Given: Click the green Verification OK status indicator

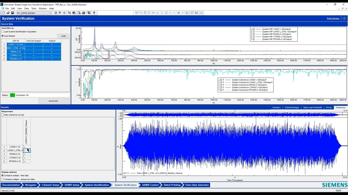Looking at the screenshot, I should coord(12,95).
